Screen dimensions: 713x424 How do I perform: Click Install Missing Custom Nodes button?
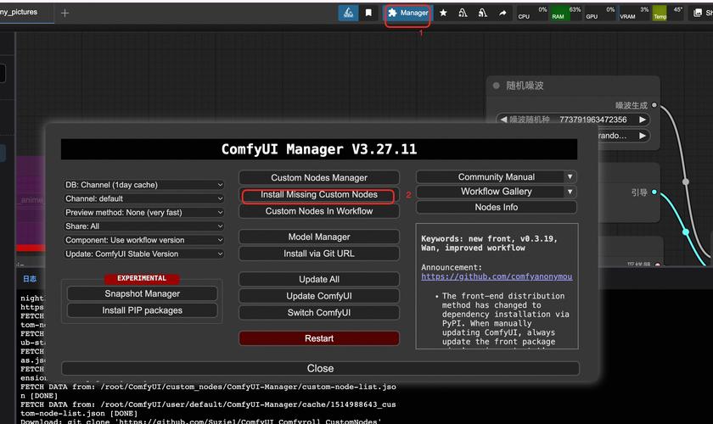pyautogui.click(x=319, y=194)
